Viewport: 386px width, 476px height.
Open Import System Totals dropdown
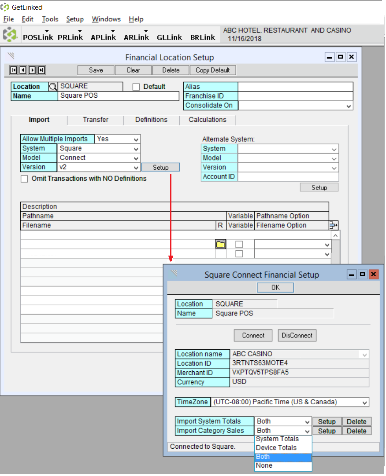click(307, 421)
